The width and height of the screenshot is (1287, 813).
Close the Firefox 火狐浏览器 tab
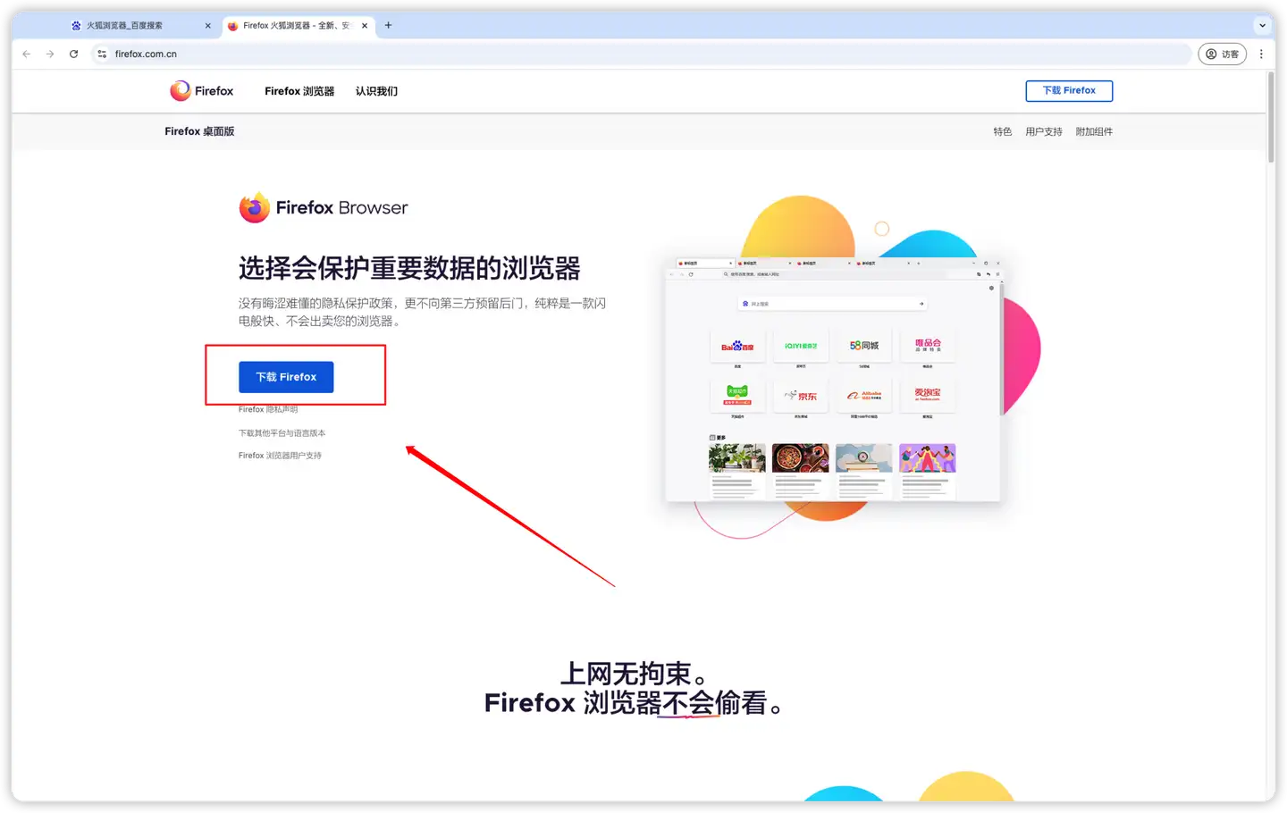point(365,26)
